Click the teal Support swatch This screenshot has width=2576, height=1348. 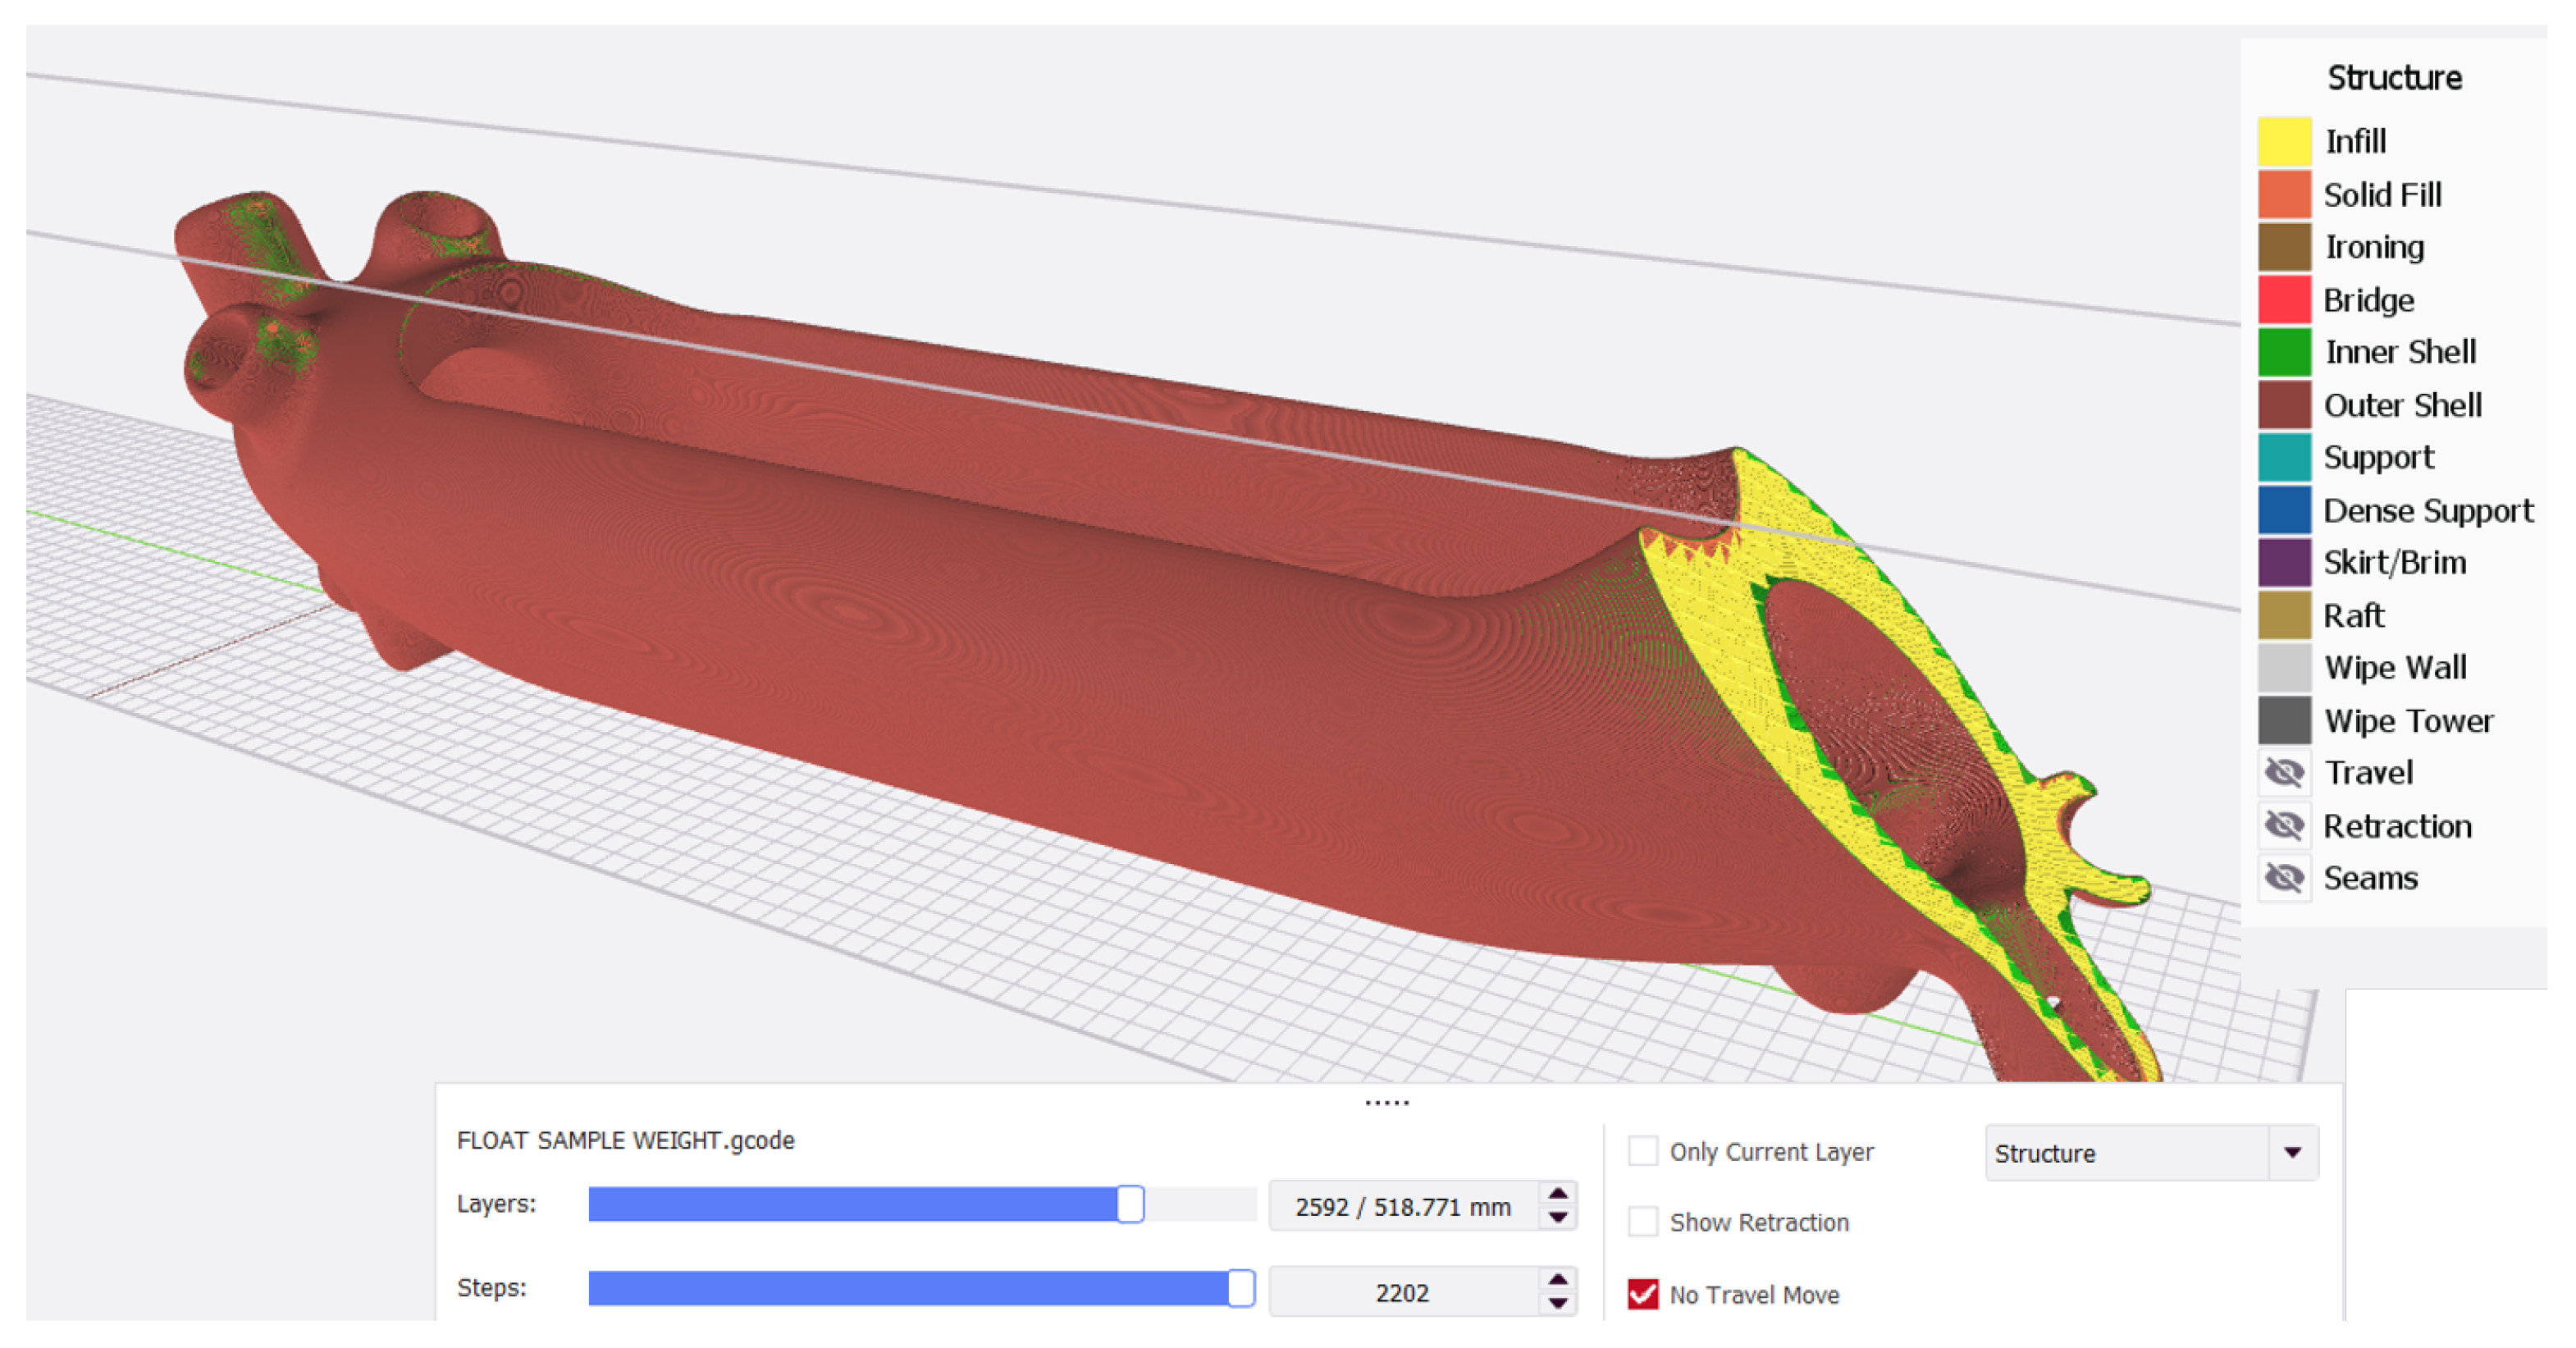point(2284,457)
